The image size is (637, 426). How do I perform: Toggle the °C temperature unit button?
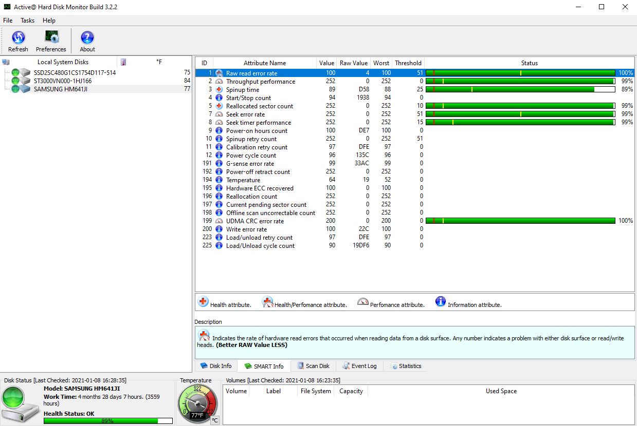215,420
